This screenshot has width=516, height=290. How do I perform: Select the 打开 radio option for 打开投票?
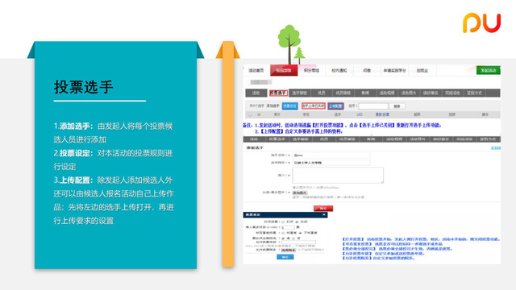(283, 222)
